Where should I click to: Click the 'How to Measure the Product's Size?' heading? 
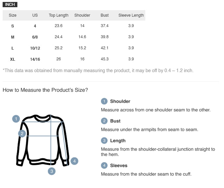coord(45,90)
